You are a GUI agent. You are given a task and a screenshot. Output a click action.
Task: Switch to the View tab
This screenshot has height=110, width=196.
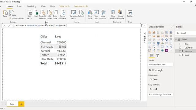click(x=43, y=6)
